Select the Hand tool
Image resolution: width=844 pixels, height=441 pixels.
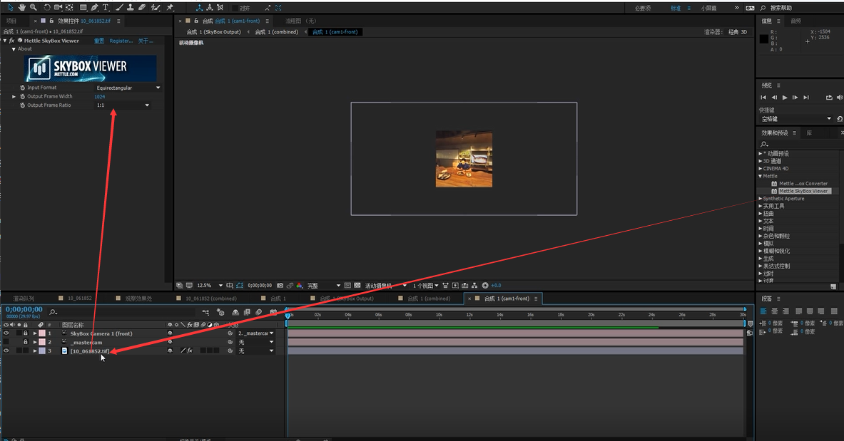[x=21, y=8]
